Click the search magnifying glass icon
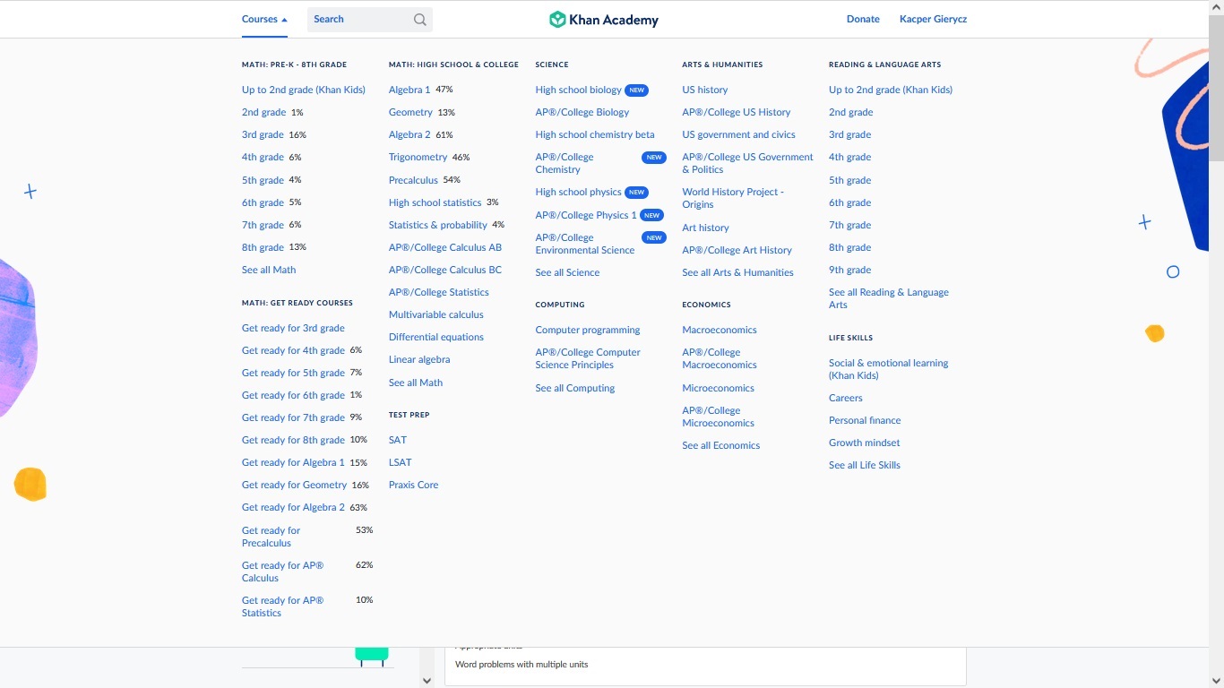Viewport: 1224px width, 688px height. point(418,19)
